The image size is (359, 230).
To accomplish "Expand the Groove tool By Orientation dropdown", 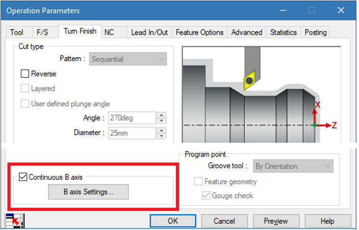I will 293,166.
